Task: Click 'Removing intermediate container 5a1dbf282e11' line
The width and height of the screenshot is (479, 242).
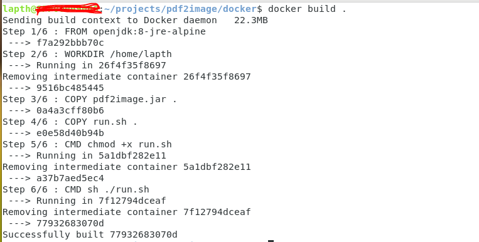Action: click(126, 167)
